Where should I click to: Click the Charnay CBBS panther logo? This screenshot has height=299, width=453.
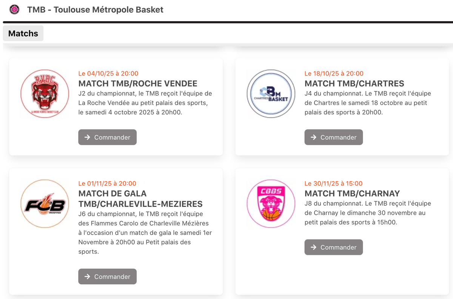(271, 204)
